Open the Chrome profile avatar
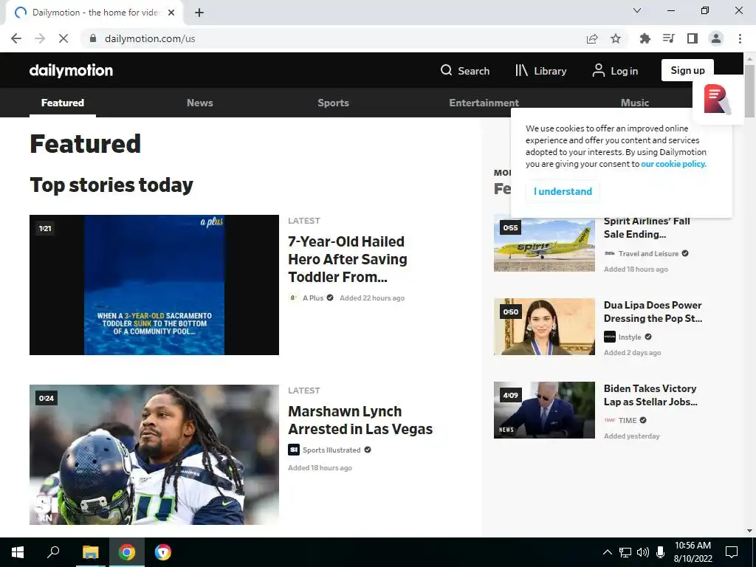This screenshot has height=567, width=756. pyautogui.click(x=716, y=38)
